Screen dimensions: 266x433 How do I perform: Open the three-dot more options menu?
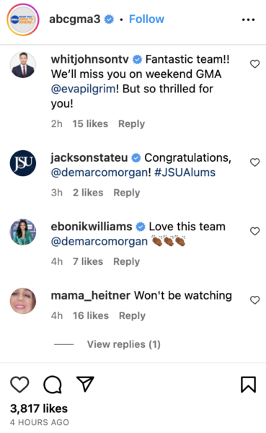tap(248, 19)
